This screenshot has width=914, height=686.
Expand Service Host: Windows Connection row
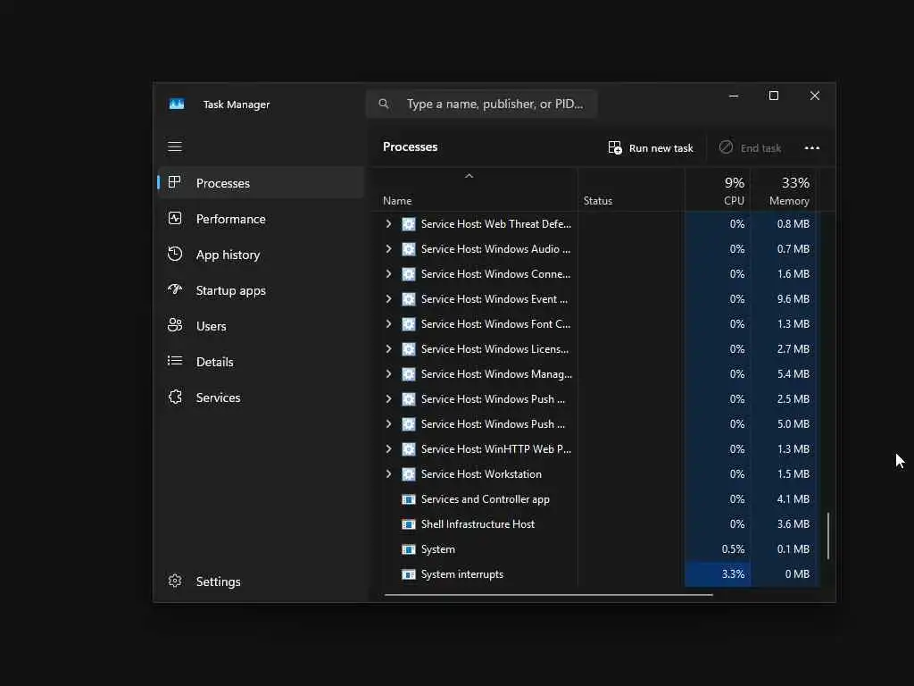[389, 274]
